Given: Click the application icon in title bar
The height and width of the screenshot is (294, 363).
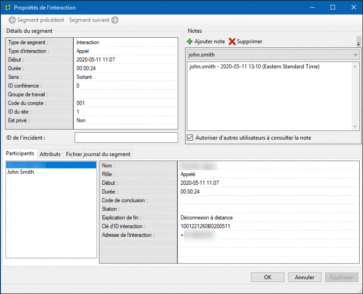Looking at the screenshot, I should point(7,8).
